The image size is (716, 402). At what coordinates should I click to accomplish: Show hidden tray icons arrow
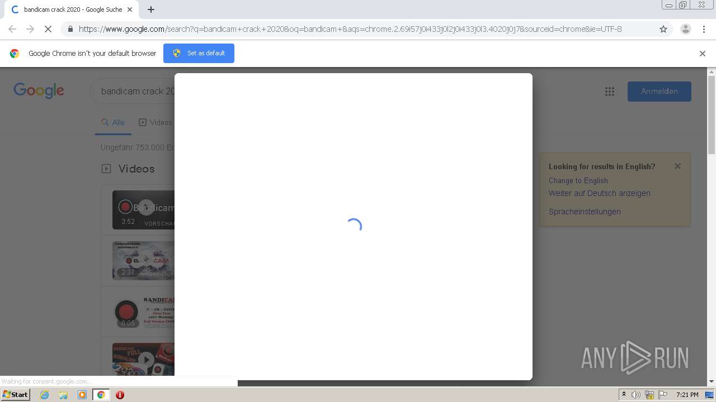[624, 395]
